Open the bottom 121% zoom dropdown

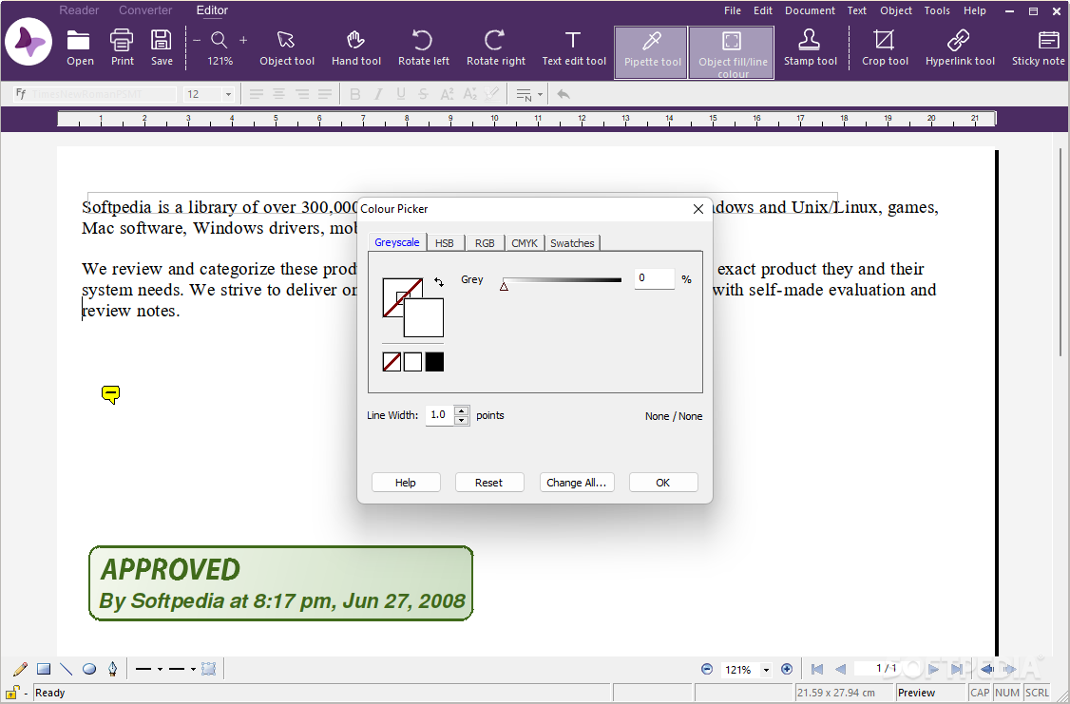pos(766,670)
